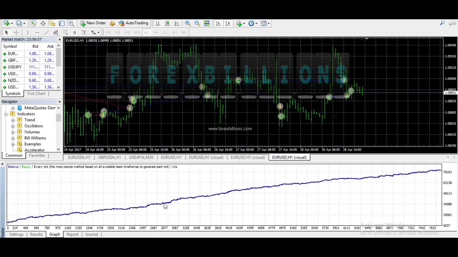Open New Chart dropdown arrow

[x=11, y=24]
